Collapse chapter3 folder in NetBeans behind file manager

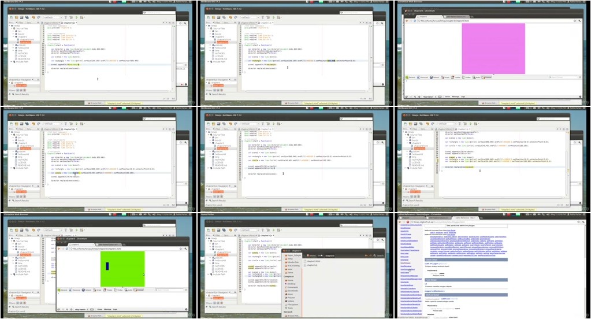(210, 249)
